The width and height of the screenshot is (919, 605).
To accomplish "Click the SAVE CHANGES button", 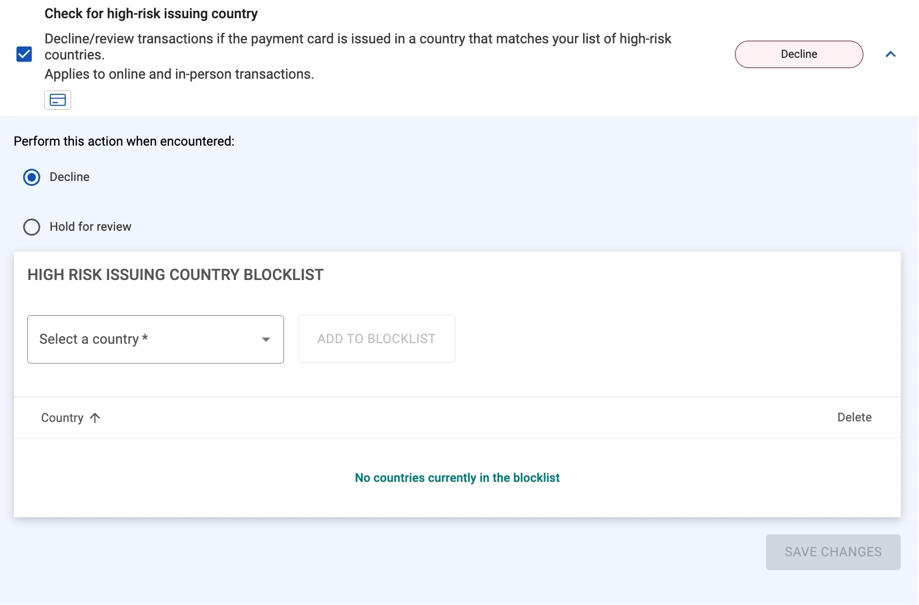I will coord(833,552).
